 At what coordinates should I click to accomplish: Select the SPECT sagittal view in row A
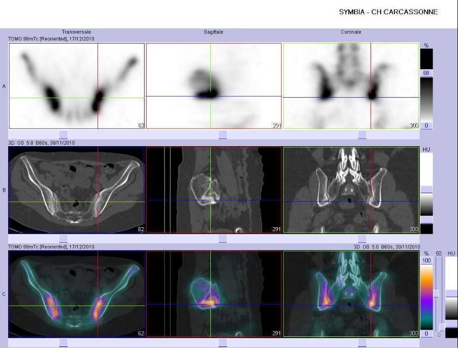[x=214, y=86]
